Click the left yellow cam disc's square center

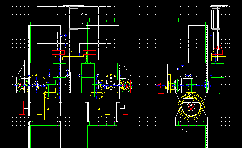[x=37, y=86]
